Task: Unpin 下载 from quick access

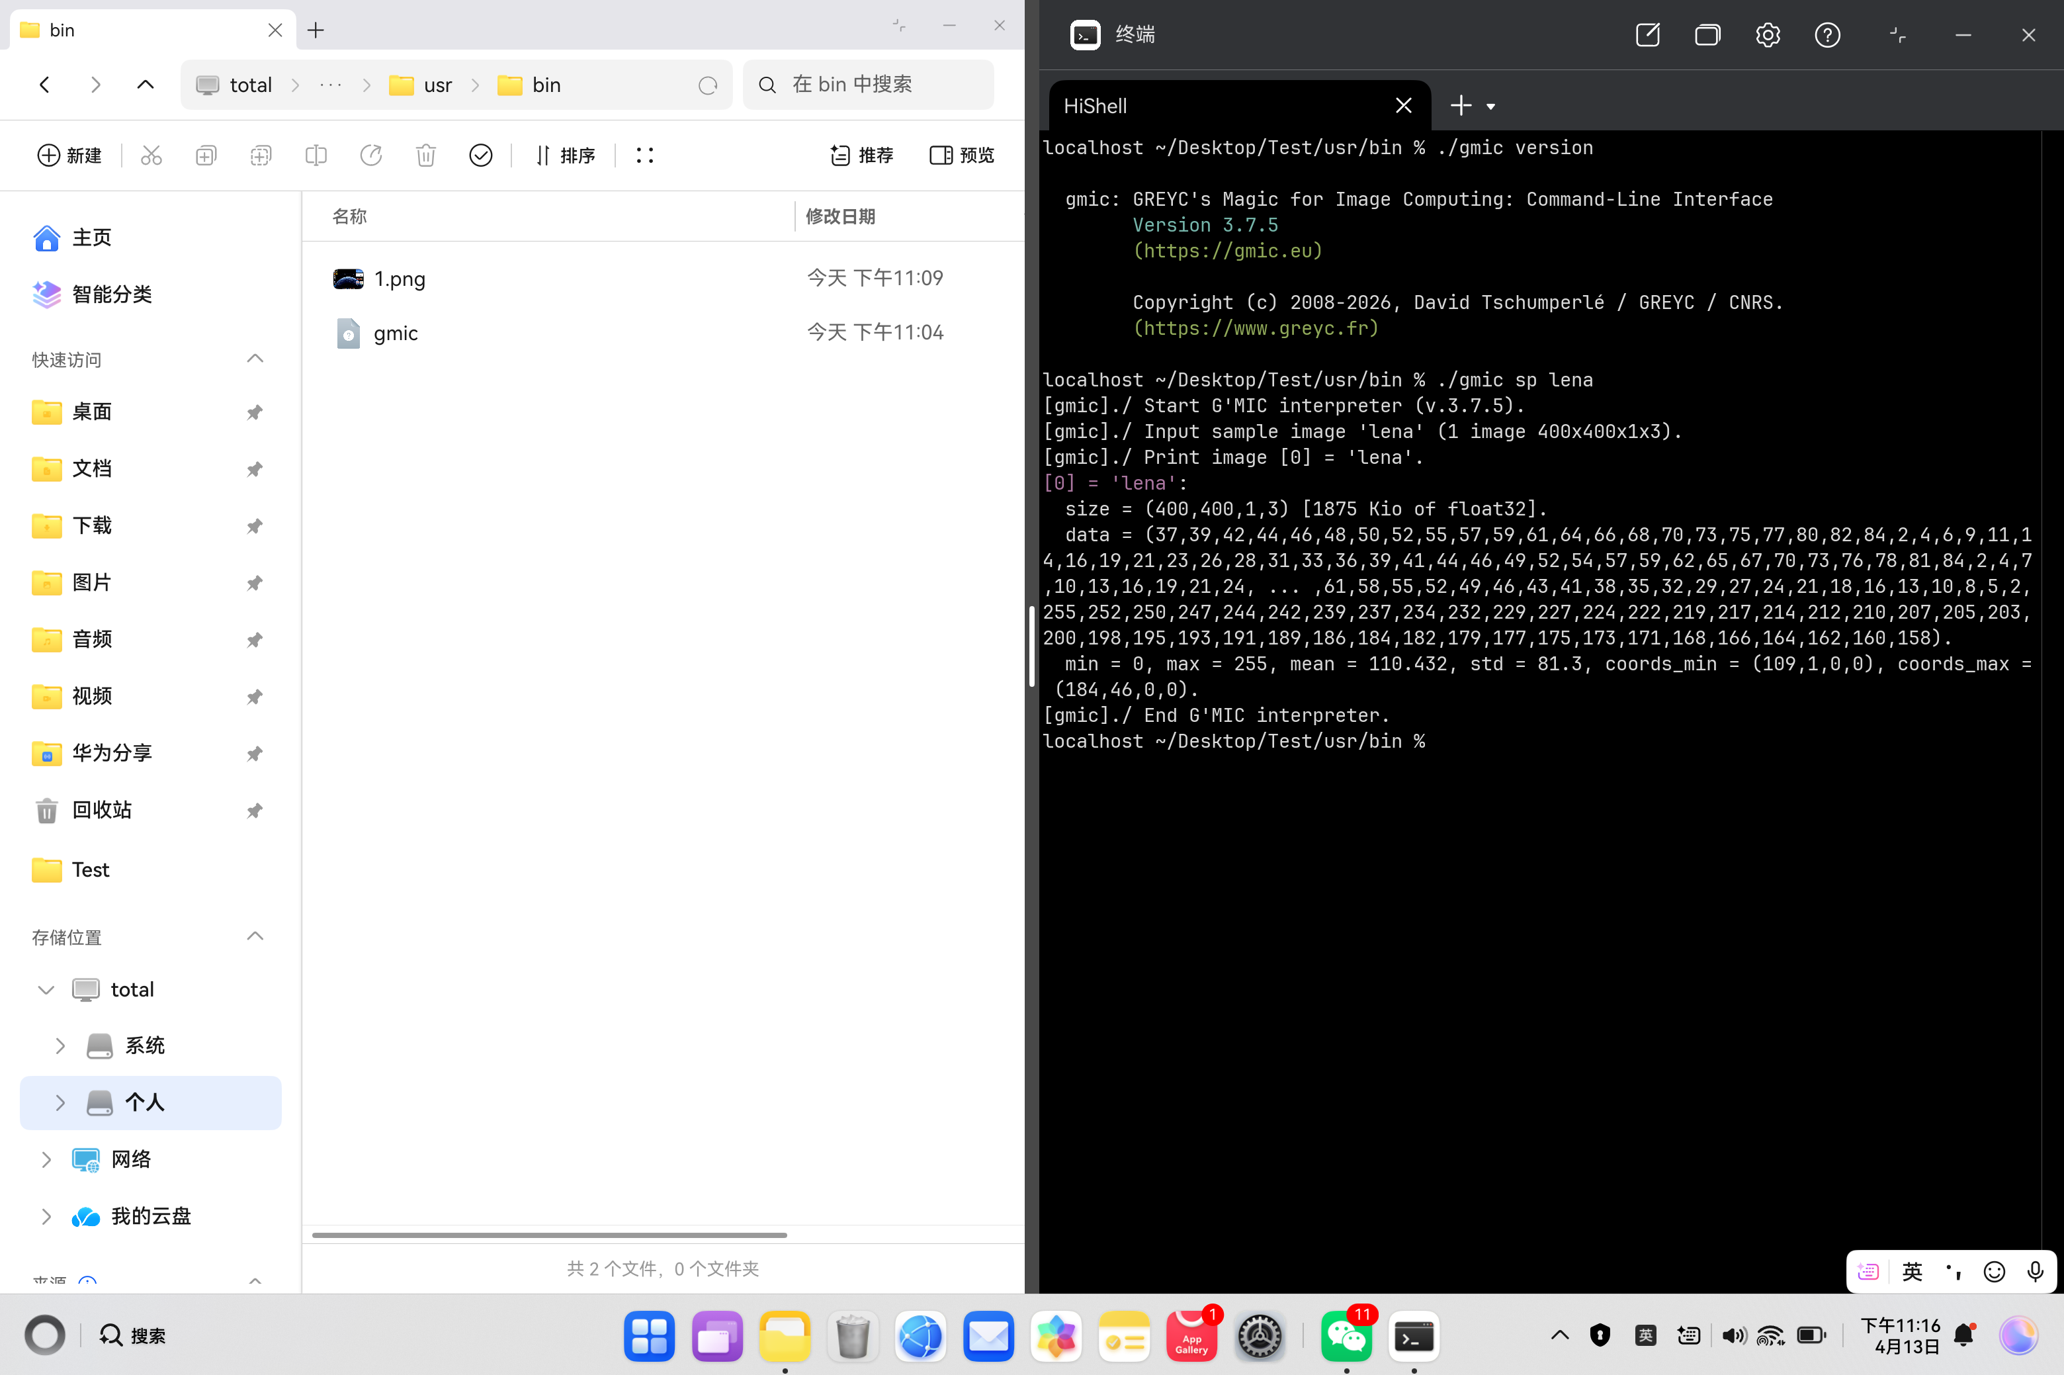Action: pyautogui.click(x=254, y=525)
